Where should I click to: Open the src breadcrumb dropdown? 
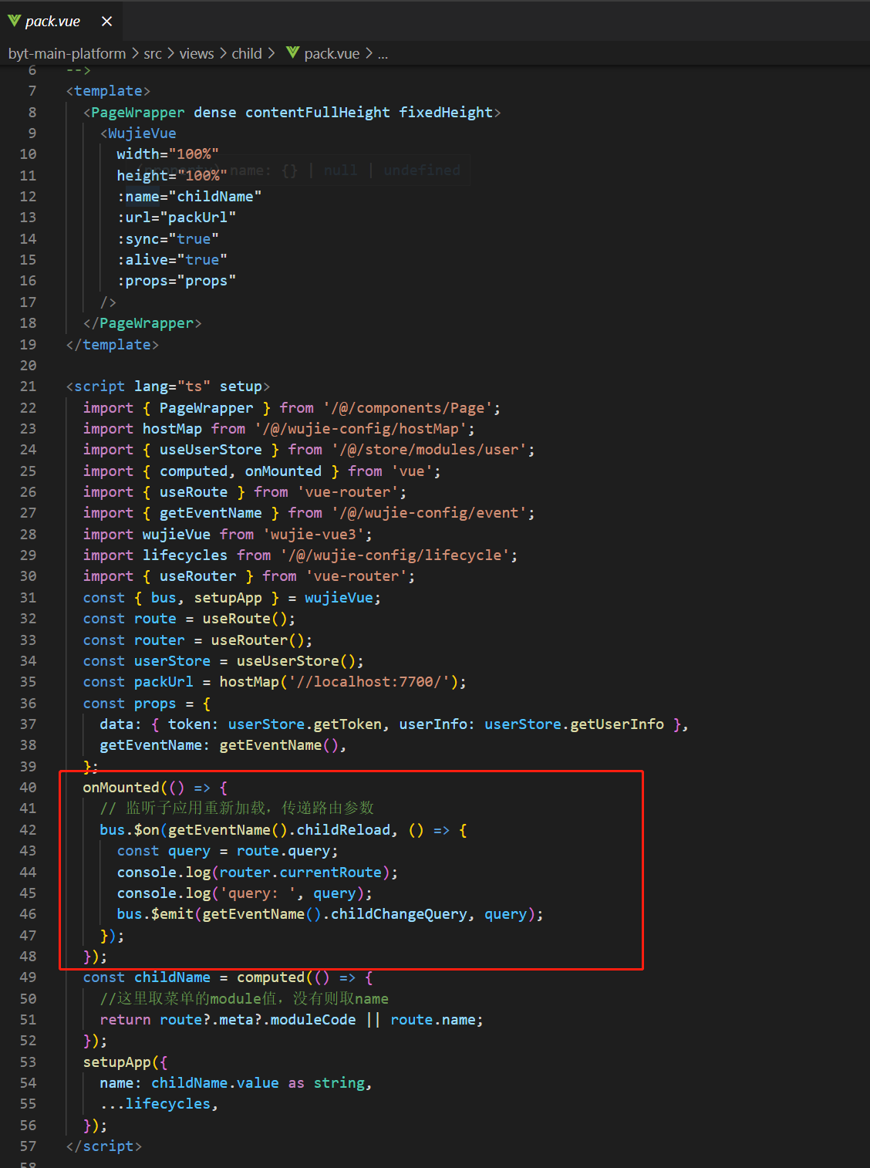153,52
